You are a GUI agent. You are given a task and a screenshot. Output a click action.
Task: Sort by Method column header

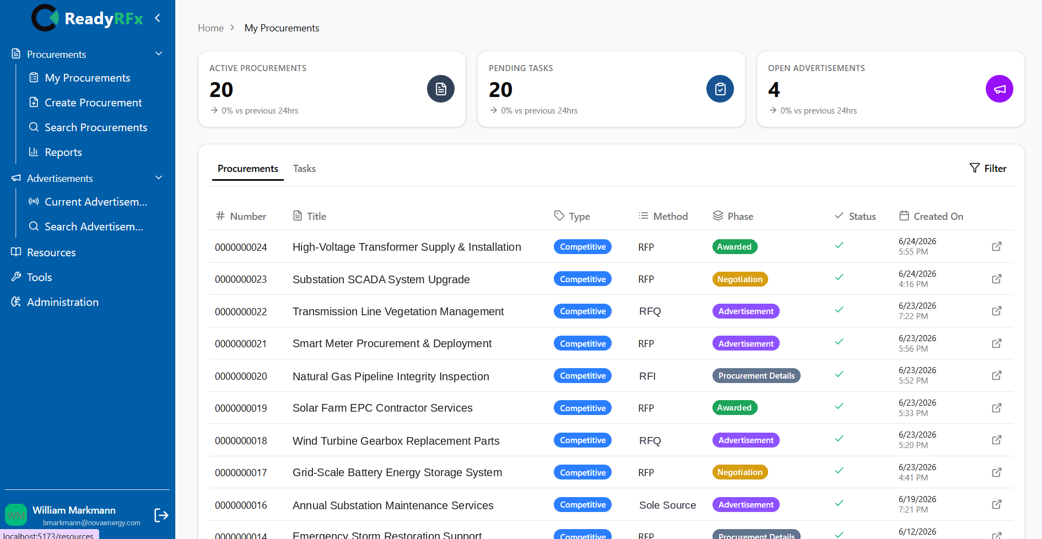click(663, 216)
